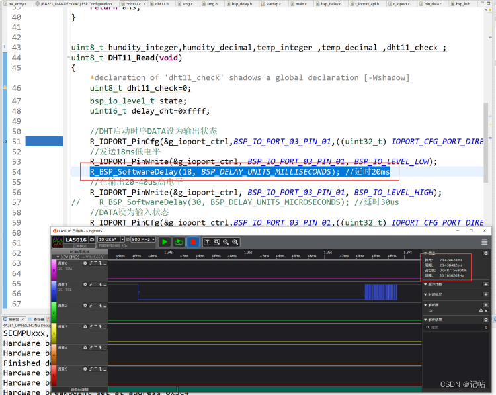The height and width of the screenshot is (395, 496).
Task: Set rising edge trigger on channel 1
Action: [x=91, y=285]
